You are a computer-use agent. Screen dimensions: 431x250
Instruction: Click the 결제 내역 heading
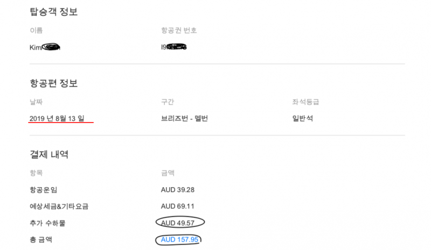click(x=49, y=154)
